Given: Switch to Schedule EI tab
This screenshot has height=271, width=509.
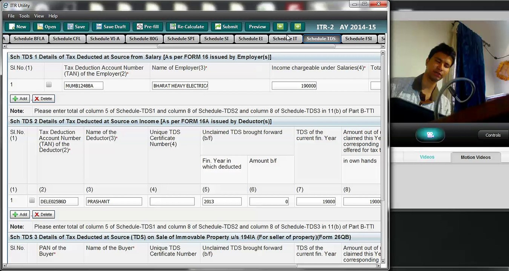Looking at the screenshot, I should tap(250, 39).
